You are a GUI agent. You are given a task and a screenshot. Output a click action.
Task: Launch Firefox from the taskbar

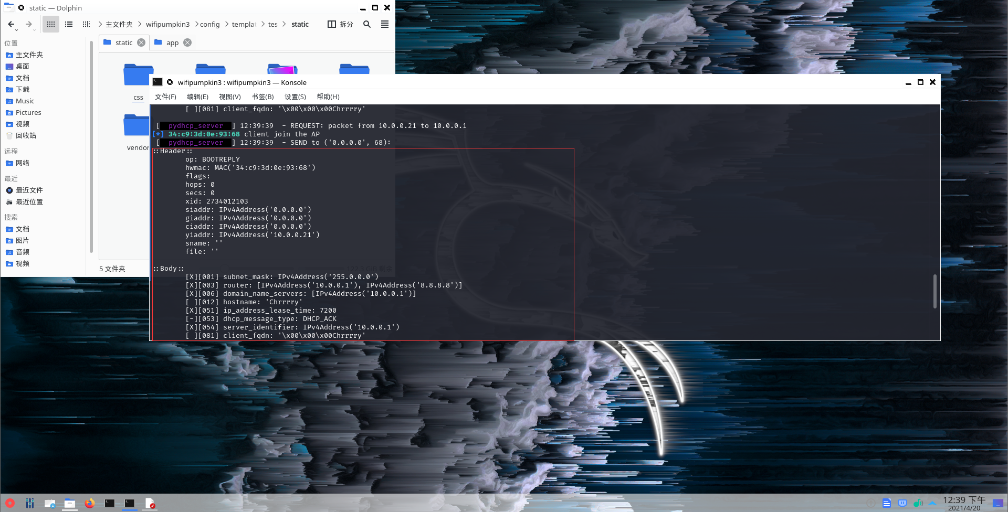tap(90, 503)
